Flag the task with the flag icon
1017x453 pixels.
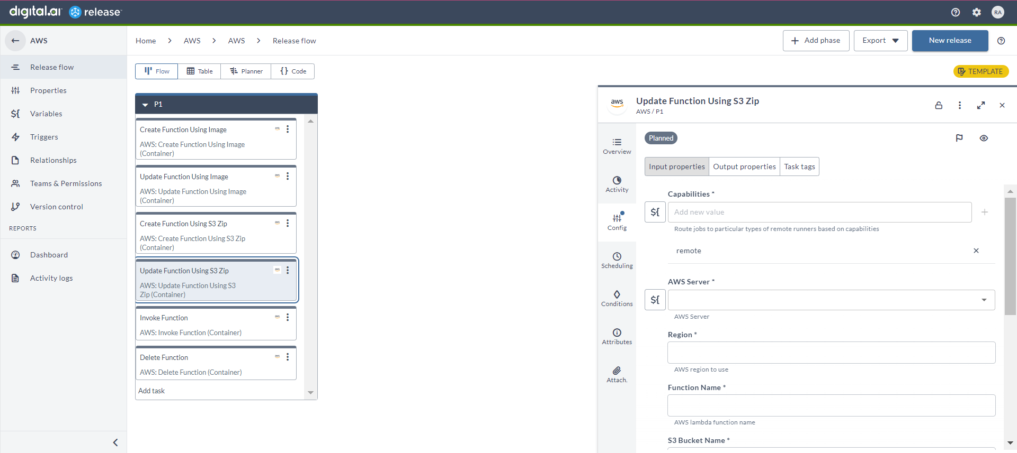point(959,138)
